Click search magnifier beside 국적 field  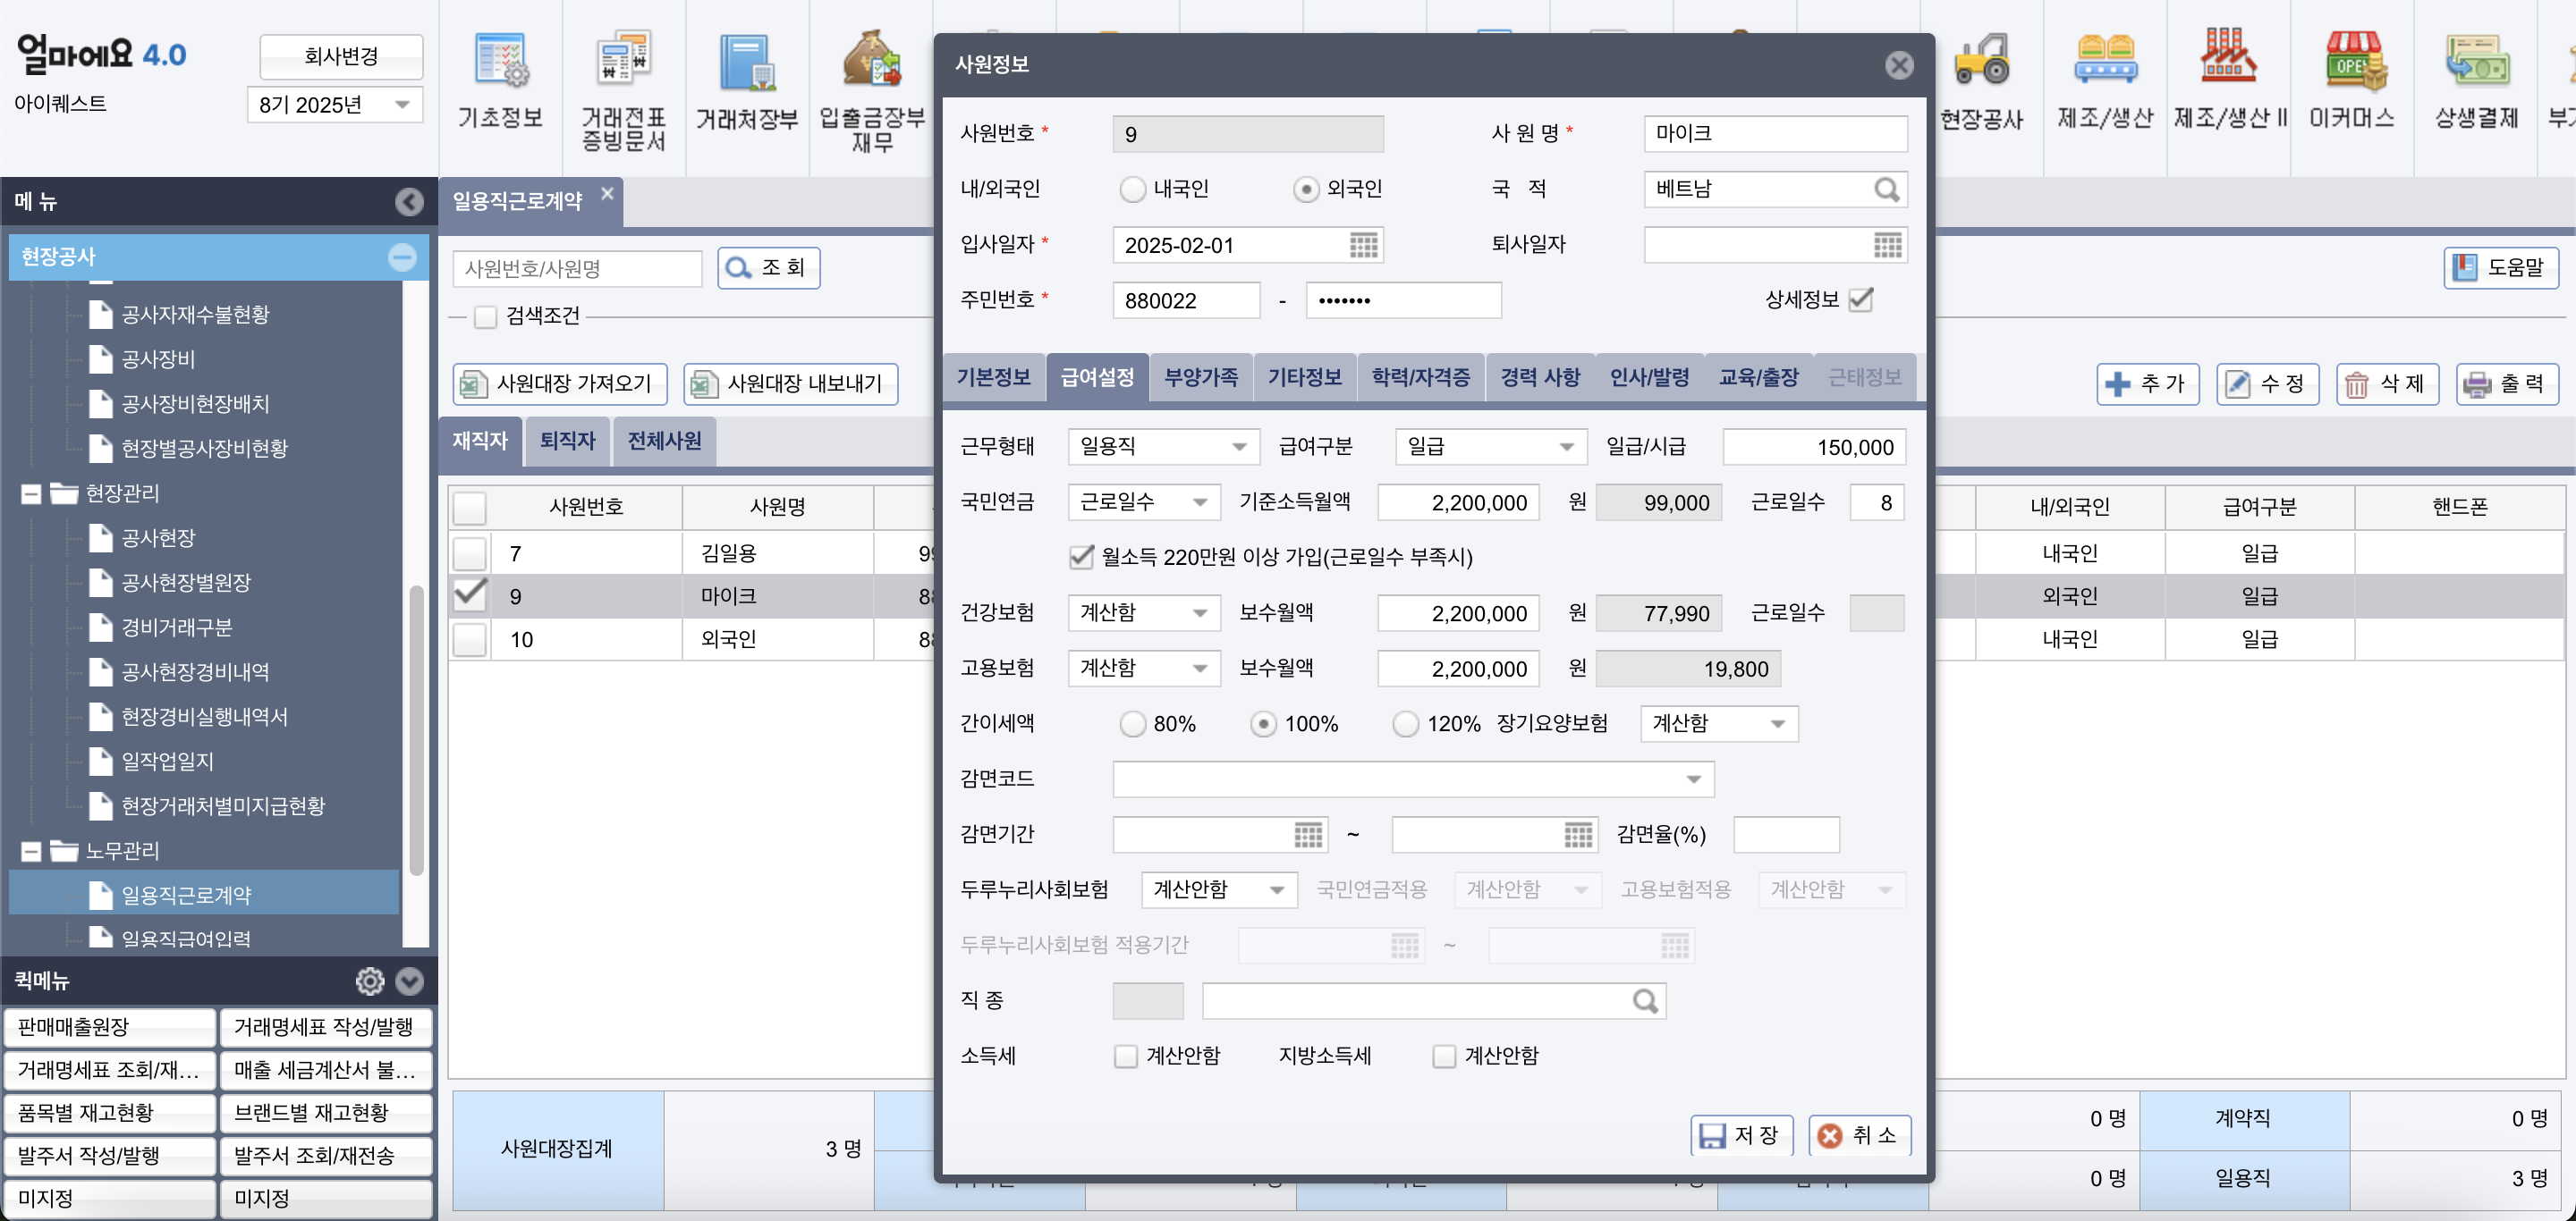coord(1886,189)
